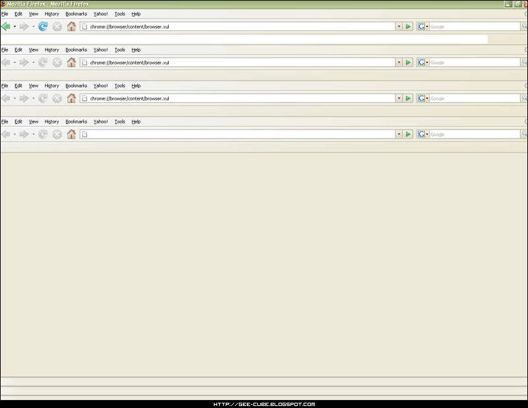Screen dimensions: 528x408
Task: Open the search engine dropdown in the third toolbar
Action: point(423,98)
